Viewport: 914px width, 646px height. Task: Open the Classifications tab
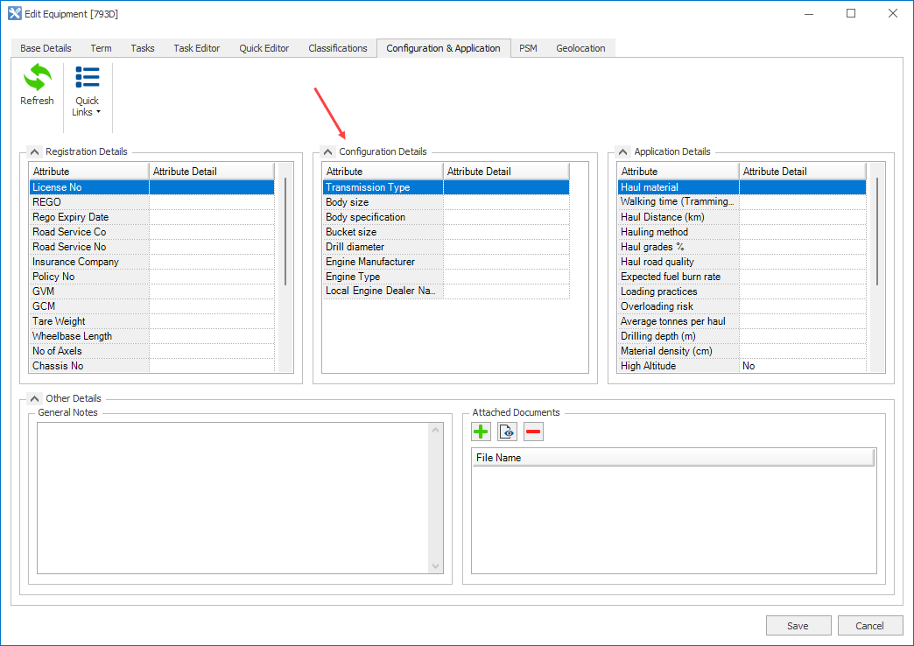coord(338,48)
